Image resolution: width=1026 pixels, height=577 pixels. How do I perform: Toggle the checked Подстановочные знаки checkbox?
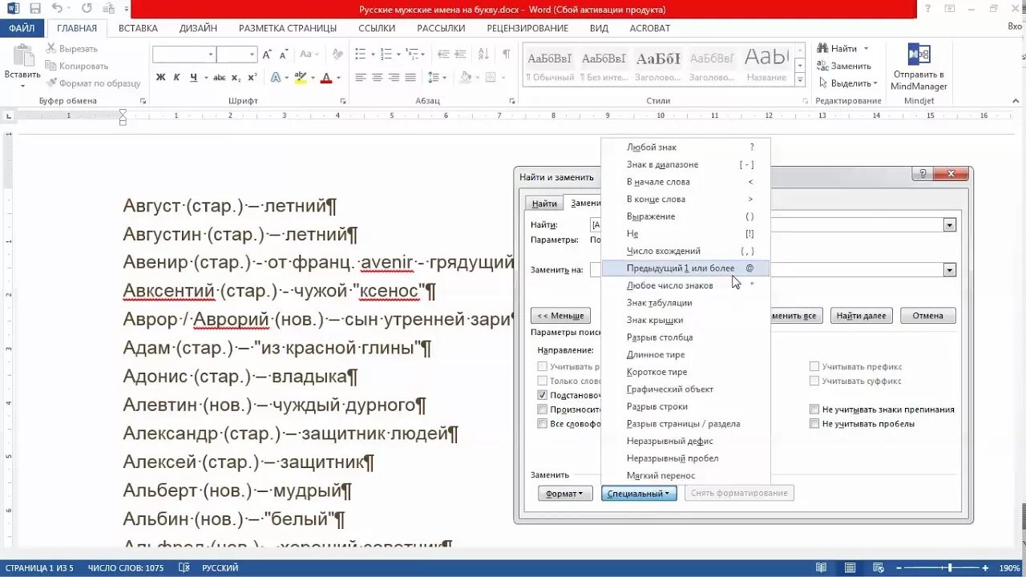(543, 395)
